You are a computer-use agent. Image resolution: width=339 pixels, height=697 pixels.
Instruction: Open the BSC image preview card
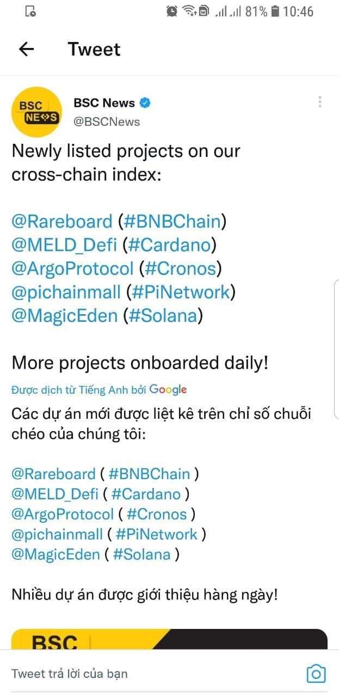click(x=169, y=639)
